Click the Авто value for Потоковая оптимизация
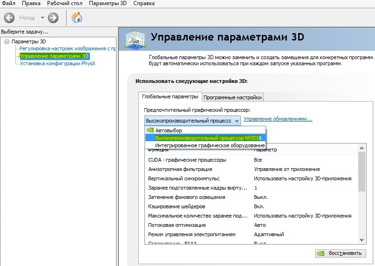The image size is (375, 266). click(x=260, y=225)
